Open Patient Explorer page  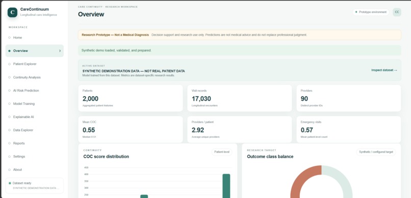35,64
